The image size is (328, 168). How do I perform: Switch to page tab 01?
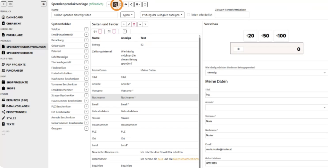(x=95, y=32)
